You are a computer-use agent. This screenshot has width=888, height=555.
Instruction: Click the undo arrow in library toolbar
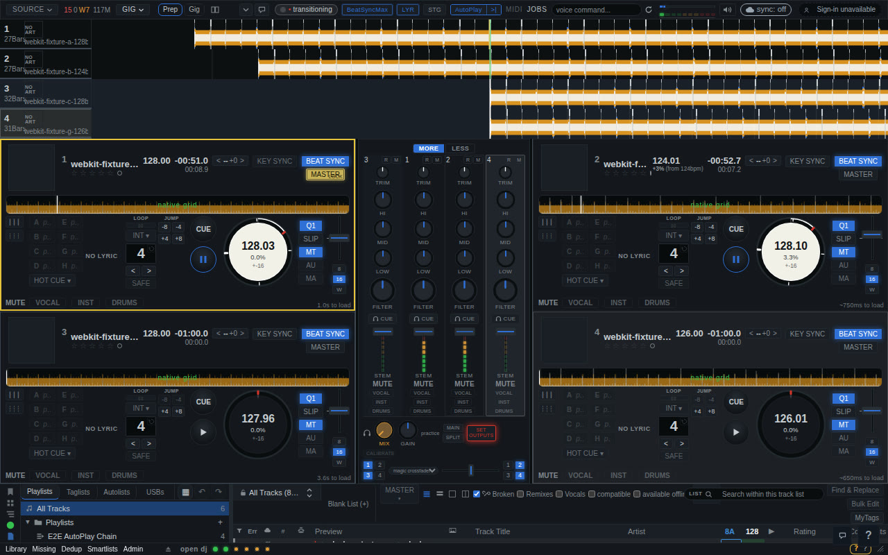pos(202,492)
